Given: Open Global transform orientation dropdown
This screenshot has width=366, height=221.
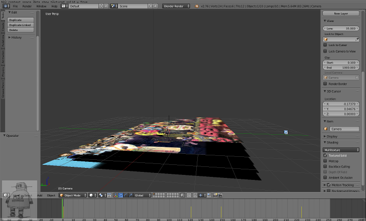Looking at the screenshot, I should click(x=143, y=195).
